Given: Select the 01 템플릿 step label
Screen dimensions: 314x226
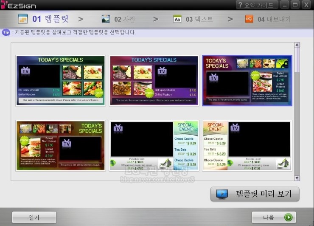Looking at the screenshot, I should 50,19.
